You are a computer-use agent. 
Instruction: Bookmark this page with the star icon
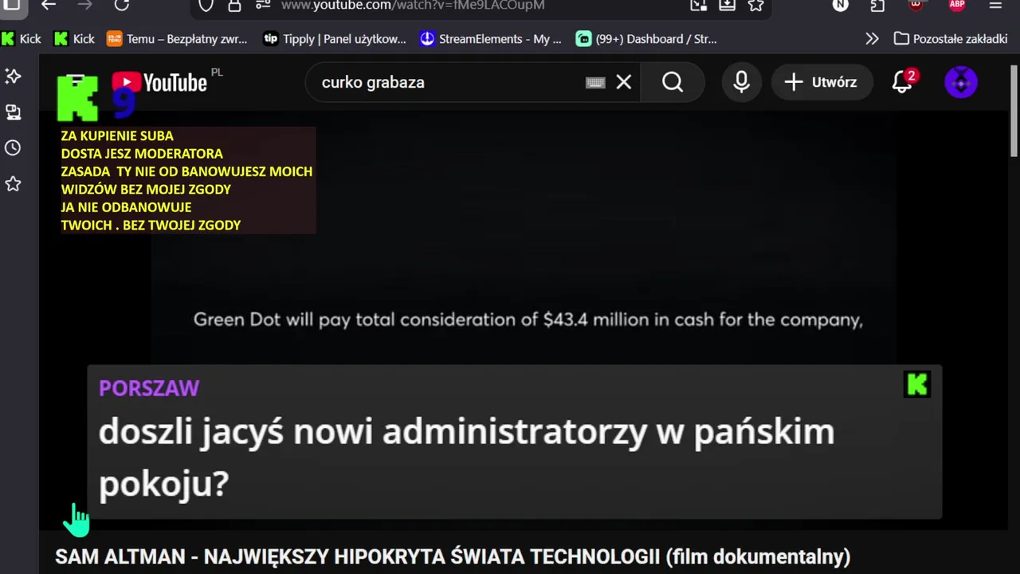[x=756, y=5]
